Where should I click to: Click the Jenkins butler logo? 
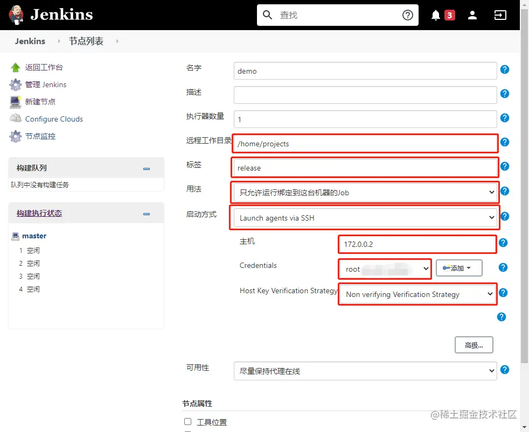16,15
